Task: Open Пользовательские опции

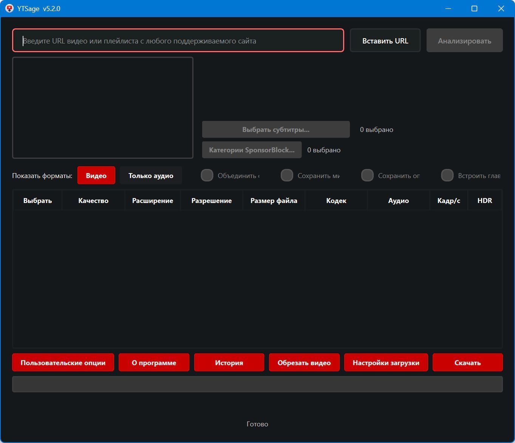Action: coord(63,362)
